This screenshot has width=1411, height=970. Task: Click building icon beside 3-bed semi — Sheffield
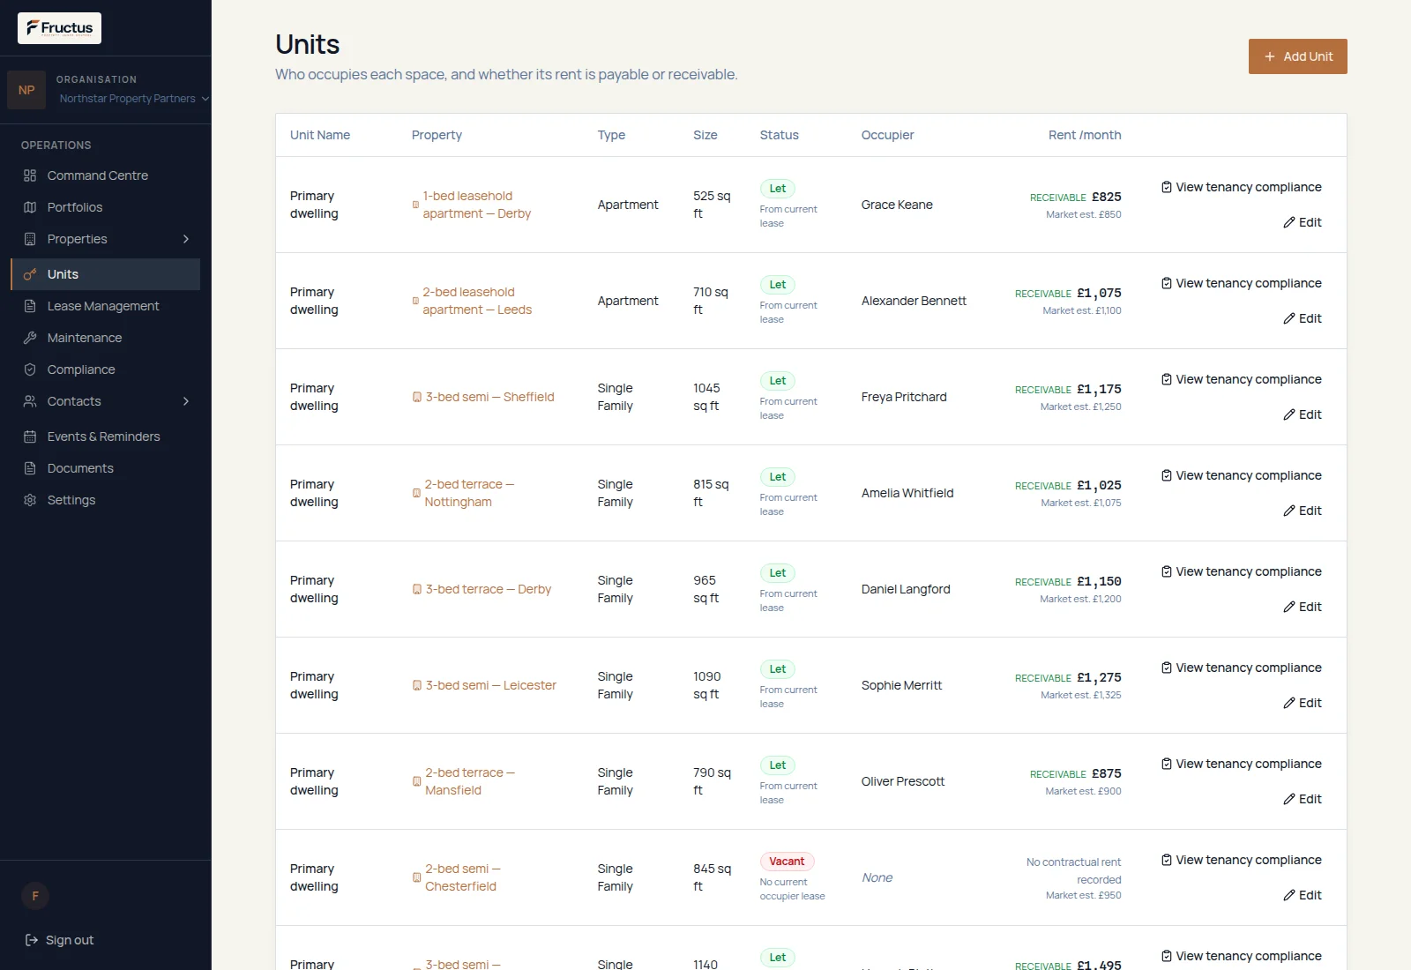[x=417, y=397]
